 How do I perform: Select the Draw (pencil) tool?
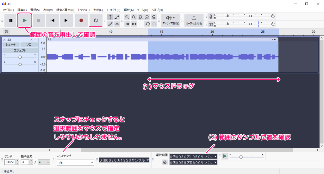tap(110, 24)
